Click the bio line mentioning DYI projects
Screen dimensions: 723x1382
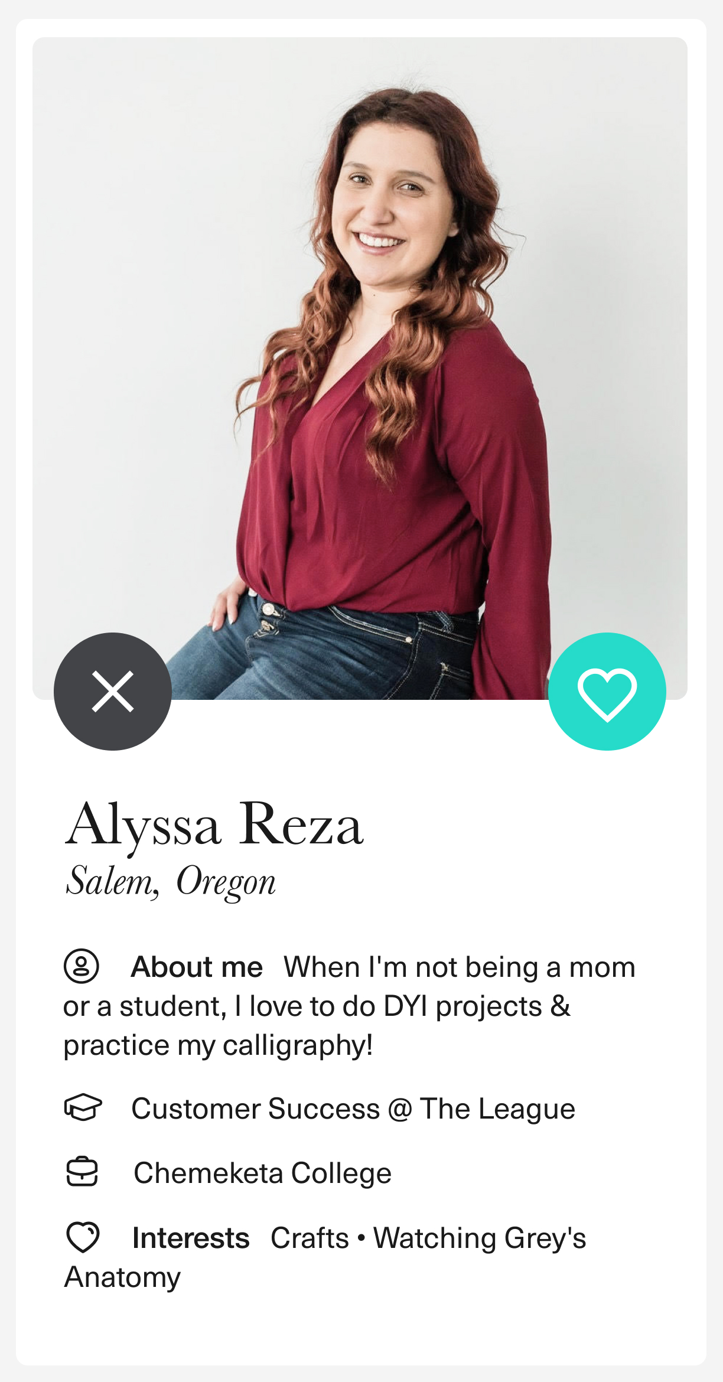(x=317, y=1006)
